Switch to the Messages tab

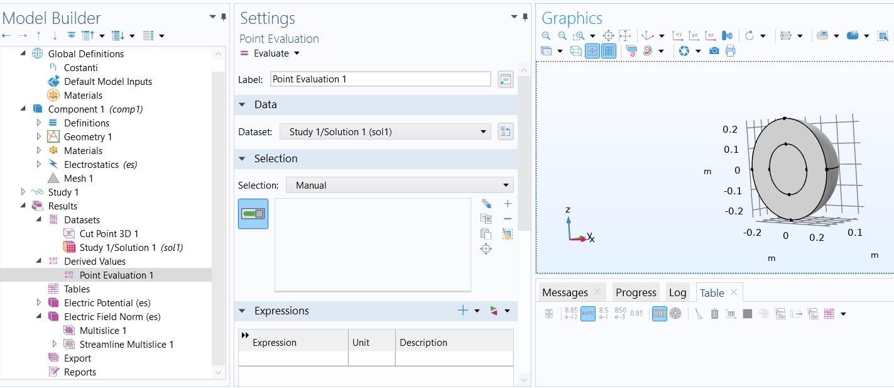click(565, 292)
